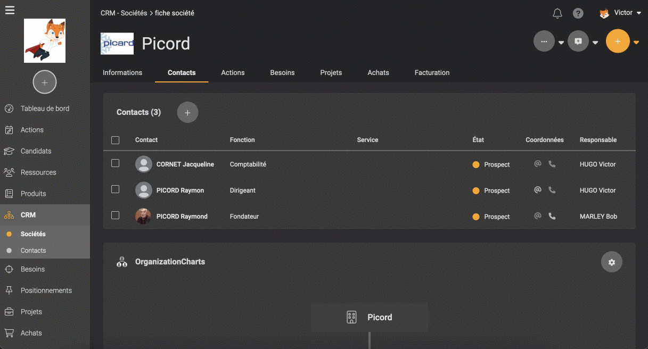The image size is (648, 349).
Task: Click the Fonction column header
Action: tap(242, 140)
